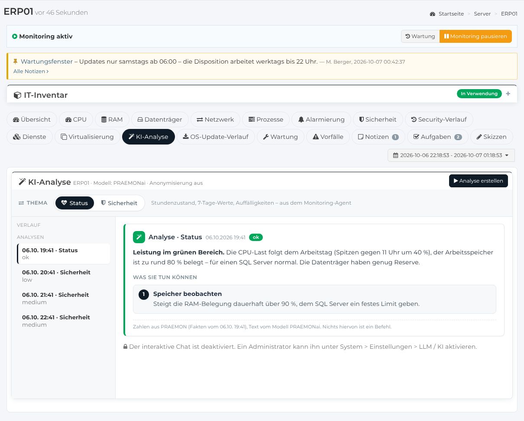Open the Notizen tab
This screenshot has width=524, height=421.
click(x=378, y=137)
